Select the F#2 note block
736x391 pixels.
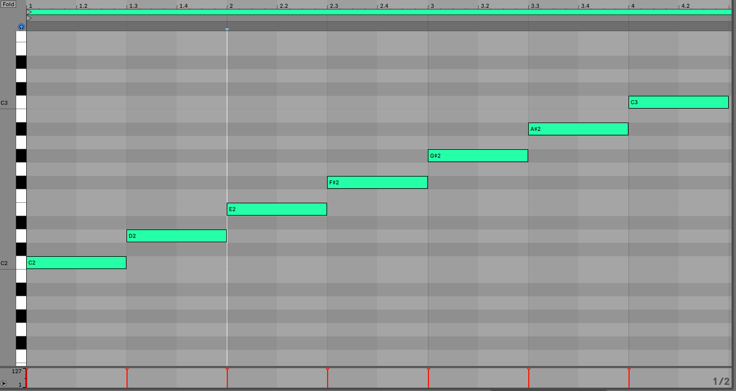click(377, 182)
